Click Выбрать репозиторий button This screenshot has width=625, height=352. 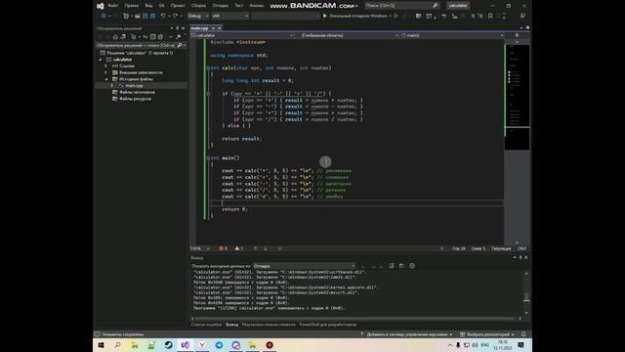click(x=487, y=334)
